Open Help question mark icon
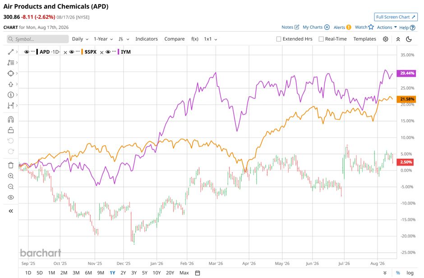This screenshot has width=424, height=278. 412,28
